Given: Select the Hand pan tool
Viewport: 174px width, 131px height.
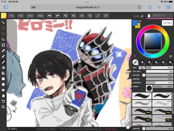Looking at the screenshot, I should pos(3,96).
